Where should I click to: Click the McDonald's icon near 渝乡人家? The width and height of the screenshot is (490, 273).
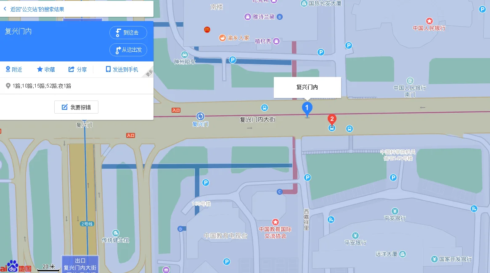[207, 30]
